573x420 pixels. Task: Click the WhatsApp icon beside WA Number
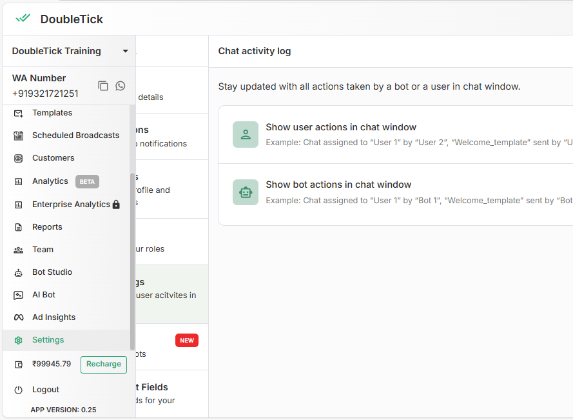[x=121, y=86]
